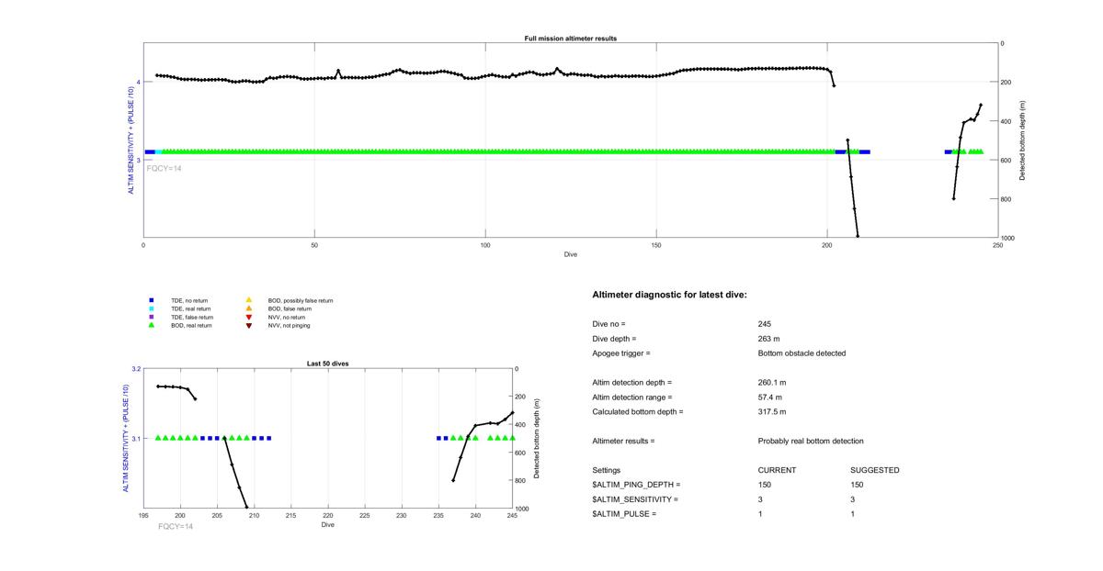1103x571 pixels.
Task: Click the cyan square beside 'TDE, real return'
Action: tap(151, 308)
